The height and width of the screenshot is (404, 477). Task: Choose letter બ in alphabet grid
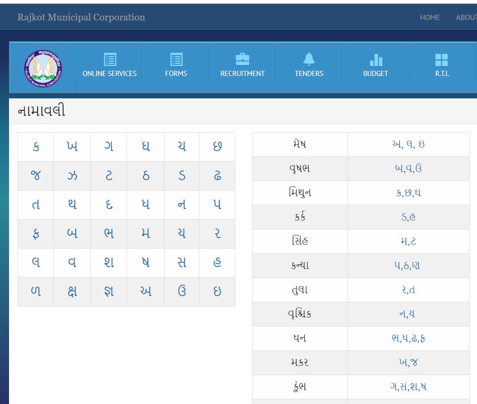click(x=72, y=233)
